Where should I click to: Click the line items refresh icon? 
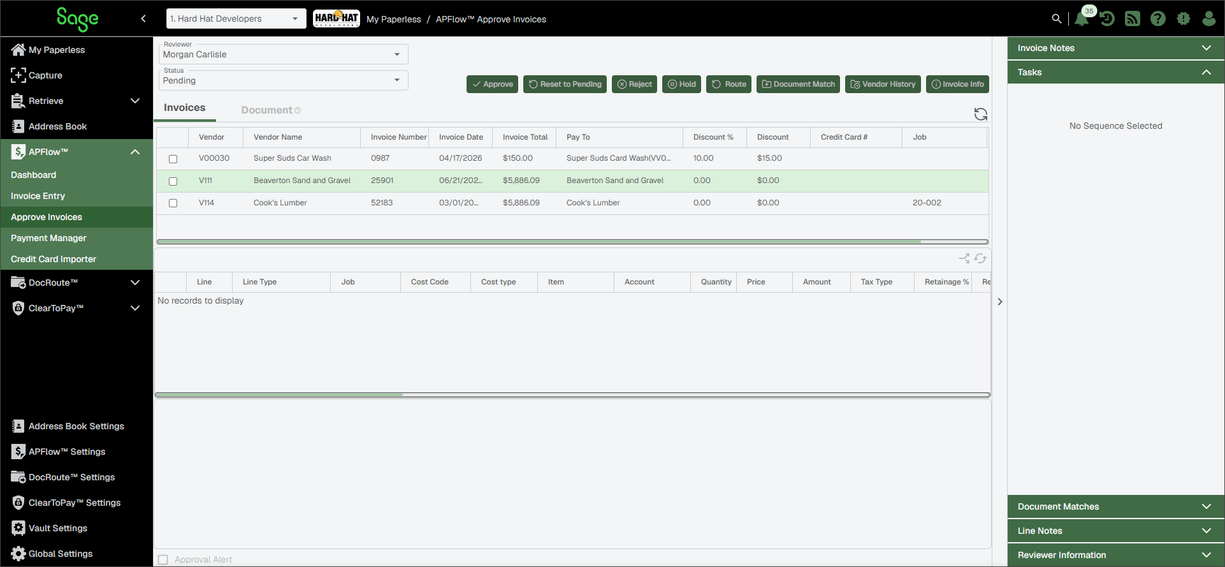tap(980, 258)
